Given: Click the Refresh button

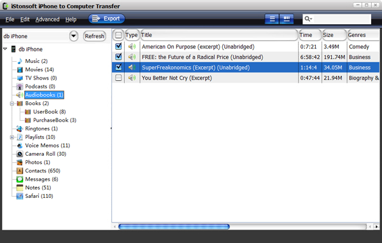Looking at the screenshot, I should coord(94,36).
